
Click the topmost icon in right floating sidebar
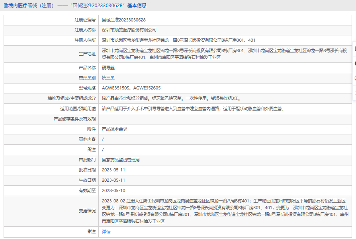(354, 50)
